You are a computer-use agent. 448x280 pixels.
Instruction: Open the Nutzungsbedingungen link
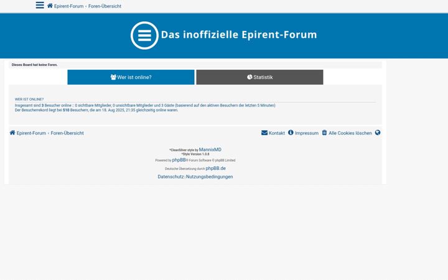(210, 177)
